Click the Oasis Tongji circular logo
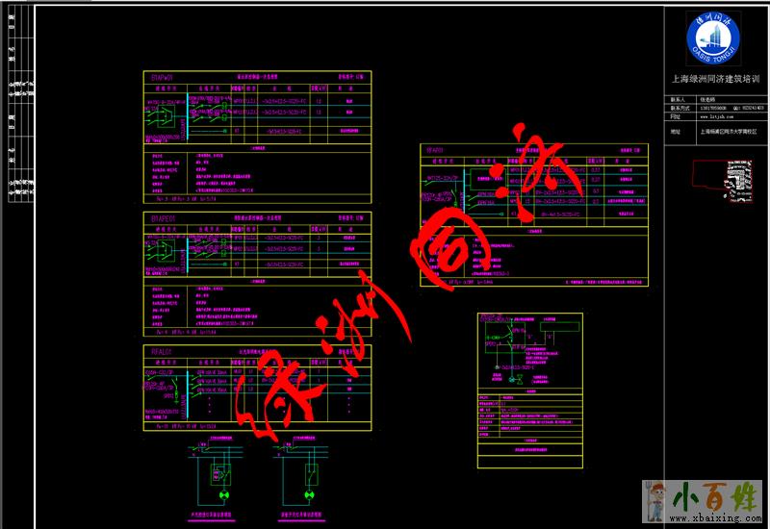The height and width of the screenshot is (529, 770). pos(715,39)
